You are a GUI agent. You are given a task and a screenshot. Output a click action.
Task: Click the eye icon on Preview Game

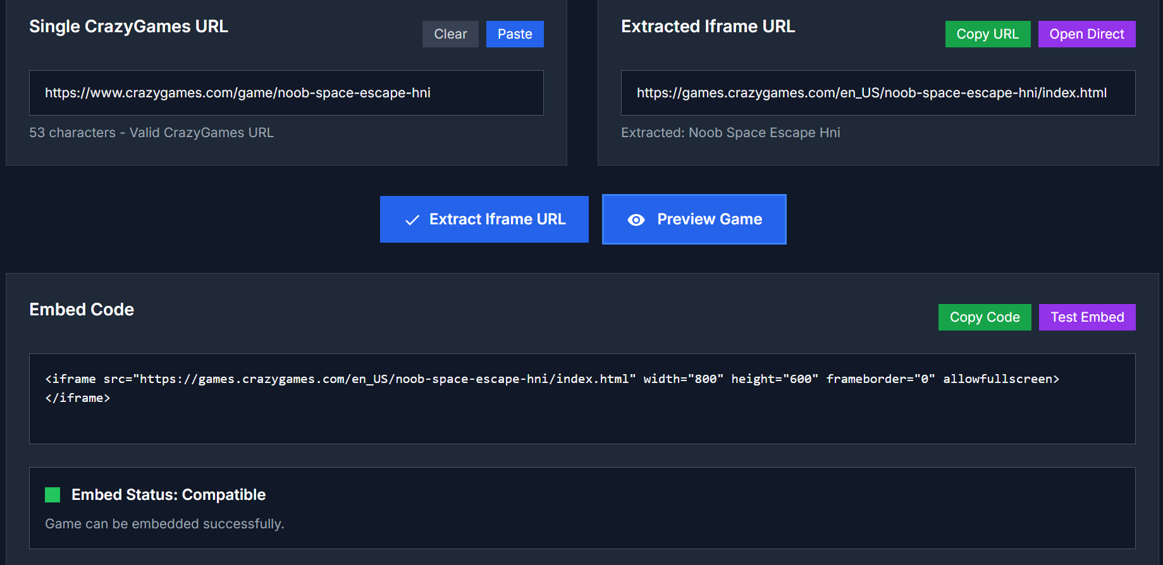[x=636, y=220]
